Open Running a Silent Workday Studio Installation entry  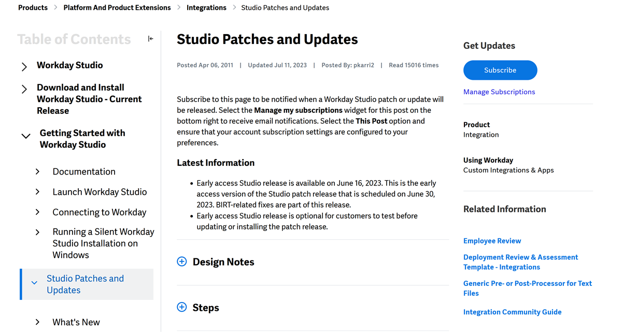click(x=104, y=243)
